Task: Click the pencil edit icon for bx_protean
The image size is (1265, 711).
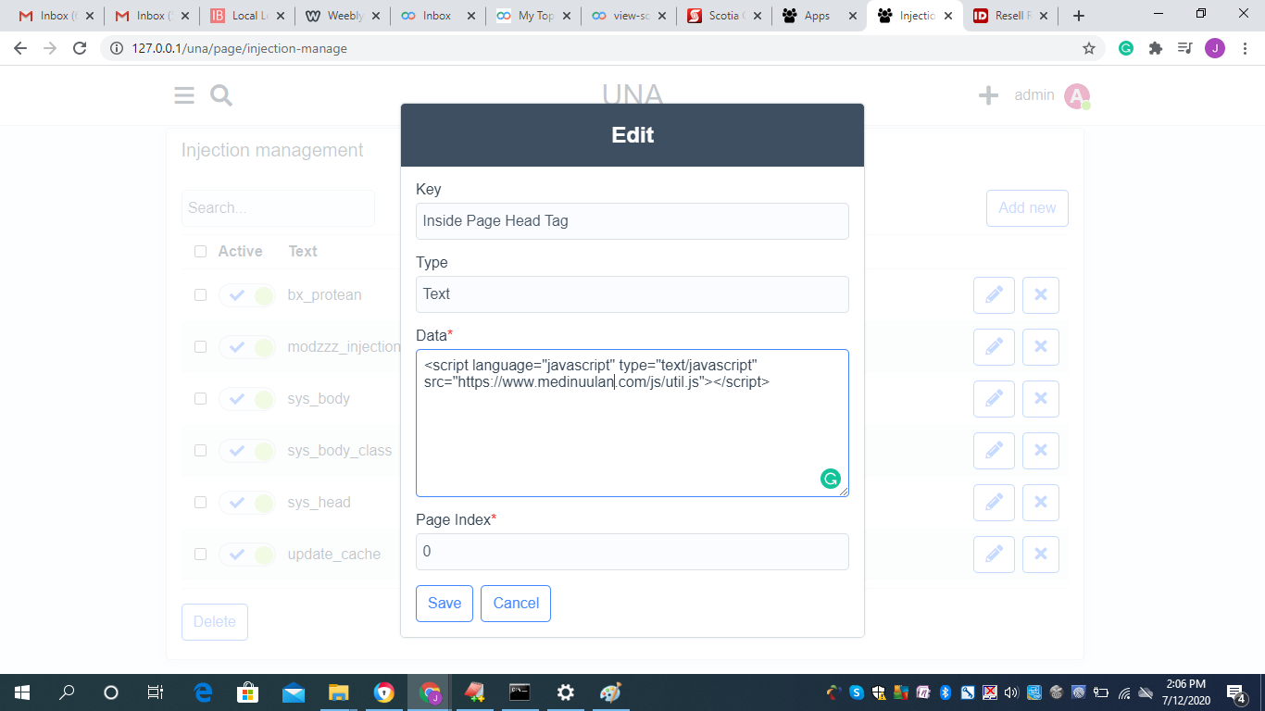Action: 994,295
